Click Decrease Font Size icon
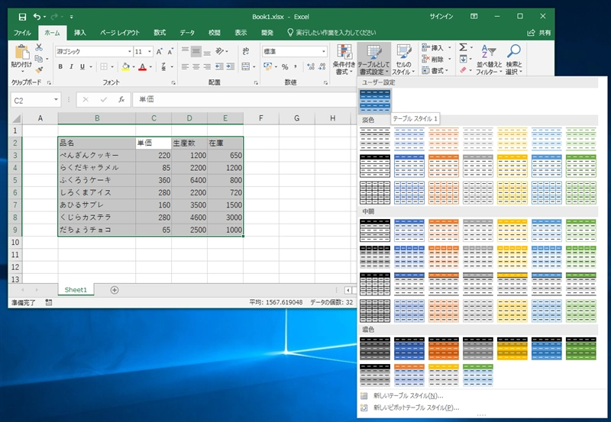 [170, 51]
